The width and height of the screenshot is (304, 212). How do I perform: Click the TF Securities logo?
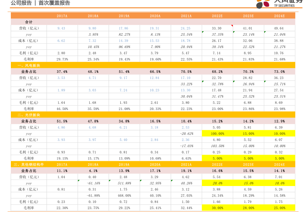279,4
